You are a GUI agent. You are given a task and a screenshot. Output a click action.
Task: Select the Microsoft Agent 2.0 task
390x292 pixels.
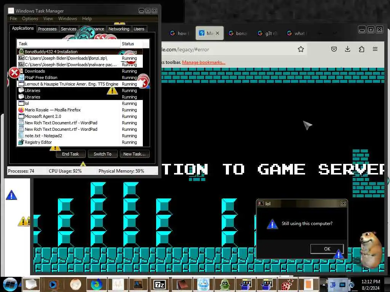[x=80, y=116]
